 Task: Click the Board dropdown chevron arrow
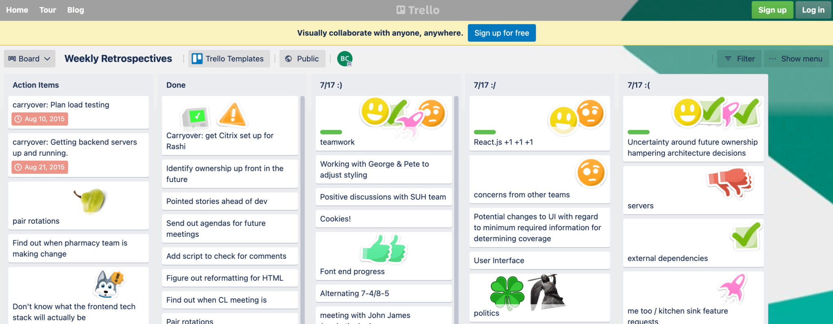(x=47, y=59)
